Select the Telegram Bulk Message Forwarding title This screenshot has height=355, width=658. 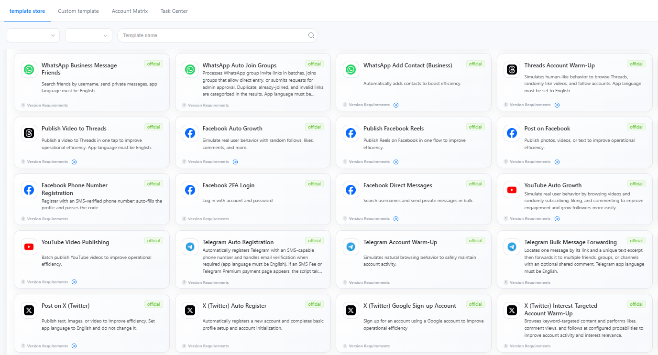[570, 242]
